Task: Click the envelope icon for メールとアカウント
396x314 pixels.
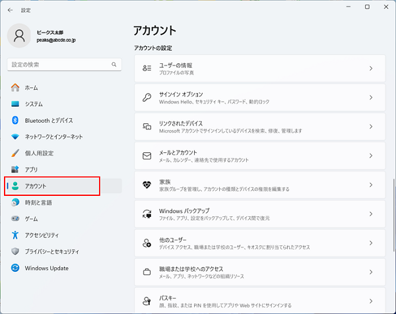Action: coord(147,156)
